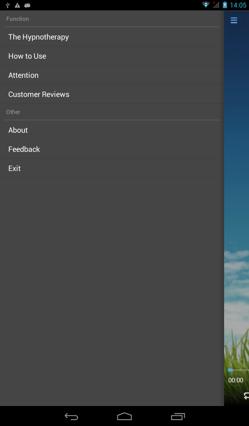
Task: Tap the Wi-Fi status icon
Action: coord(206,5)
